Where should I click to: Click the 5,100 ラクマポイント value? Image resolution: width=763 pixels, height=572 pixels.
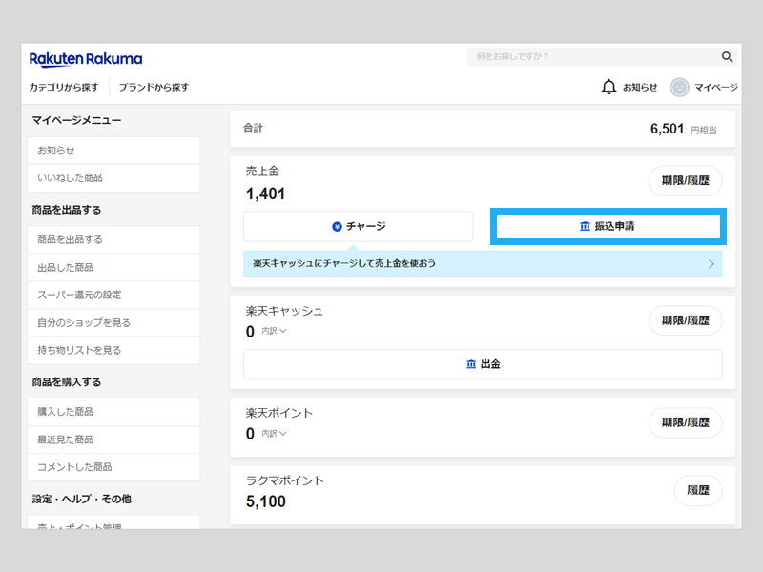point(266,501)
